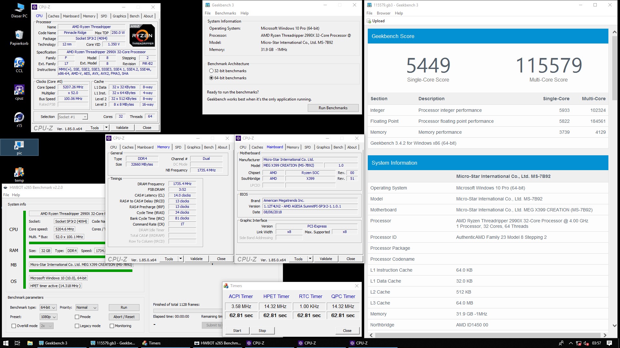Open Bench tab in Mainboard CPU-Z window
Viewport: 620px width, 348px height.
point(338,147)
